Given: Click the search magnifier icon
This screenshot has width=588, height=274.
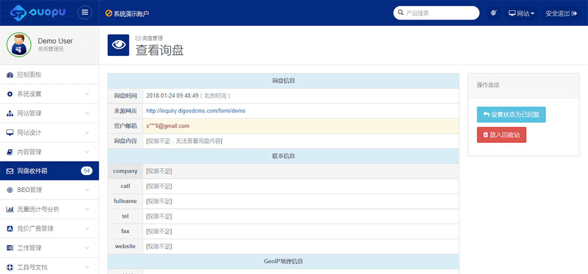Looking at the screenshot, I should 400,13.
